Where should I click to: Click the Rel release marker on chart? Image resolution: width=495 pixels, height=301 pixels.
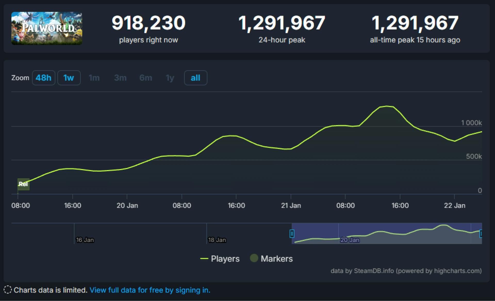tap(23, 184)
